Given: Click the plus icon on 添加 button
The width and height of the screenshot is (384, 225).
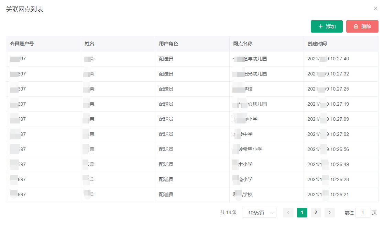Looking at the screenshot, I should click(320, 26).
